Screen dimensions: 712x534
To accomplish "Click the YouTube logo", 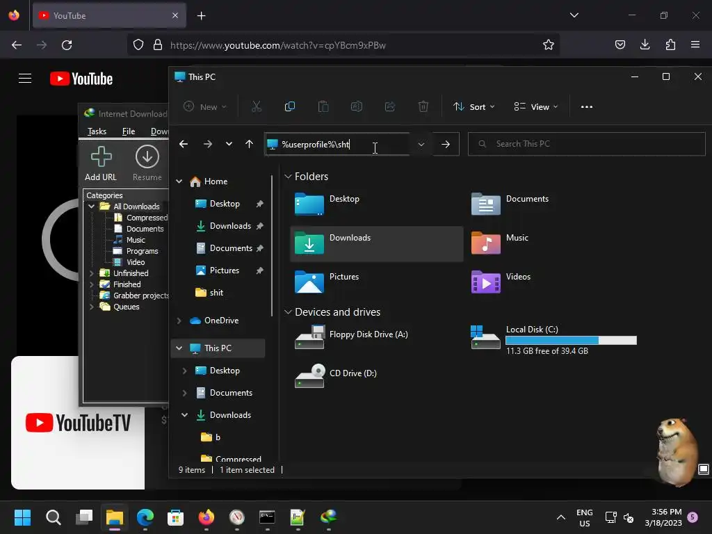I will point(81,79).
